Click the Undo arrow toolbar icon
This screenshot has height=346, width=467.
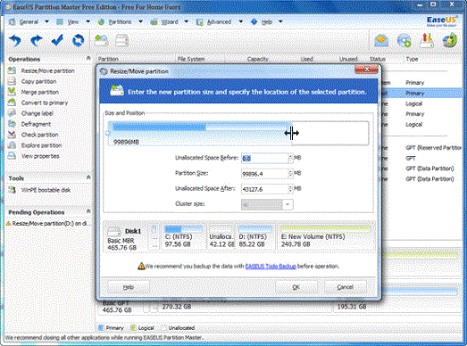(x=15, y=40)
